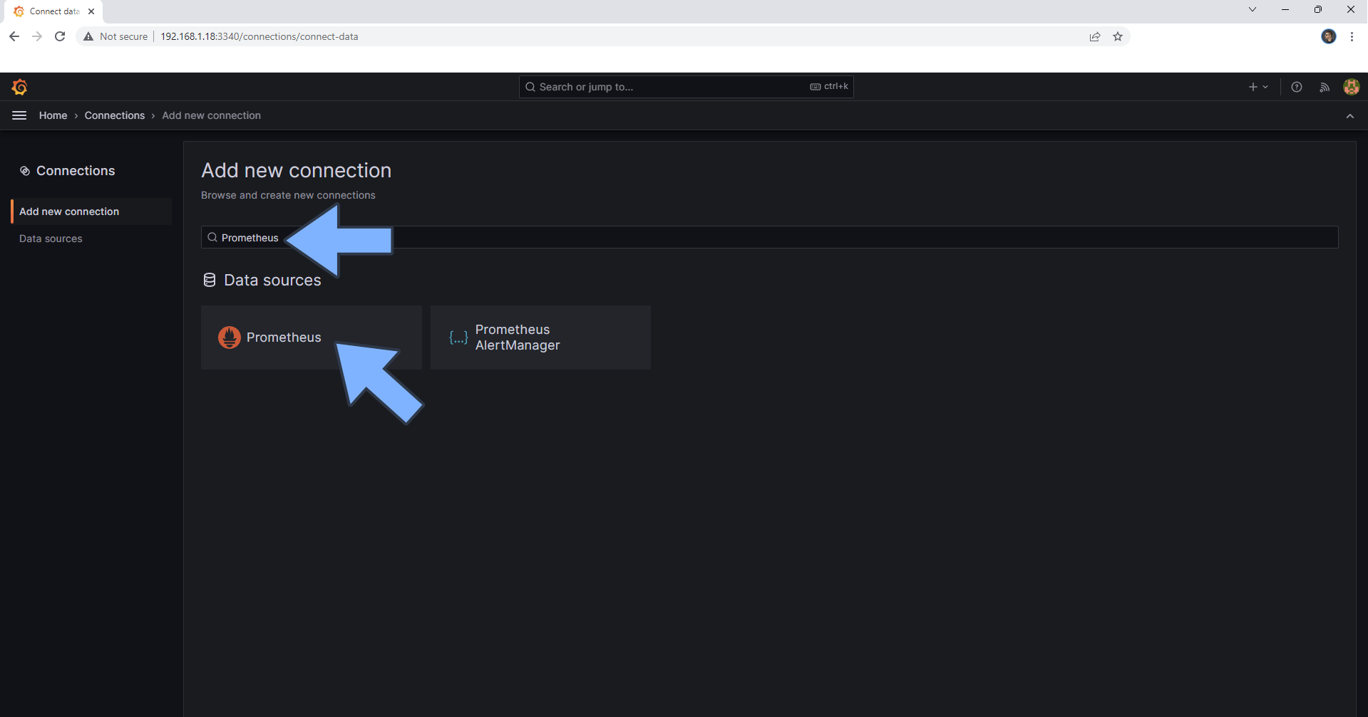
Task: Open Data sources from the sidebar
Action: [51, 239]
